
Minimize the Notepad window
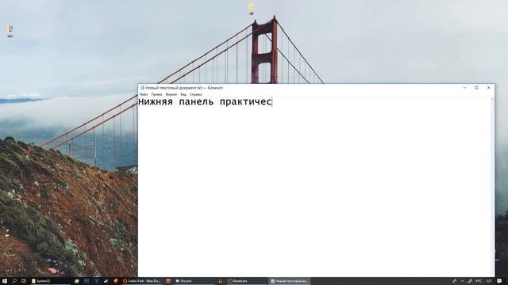tap(464, 88)
